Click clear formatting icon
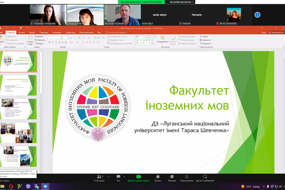 click(x=79, y=38)
